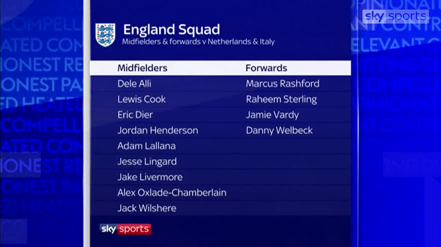441x247 pixels.
Task: Click Jack Wilshere's name
Action: tap(147, 208)
